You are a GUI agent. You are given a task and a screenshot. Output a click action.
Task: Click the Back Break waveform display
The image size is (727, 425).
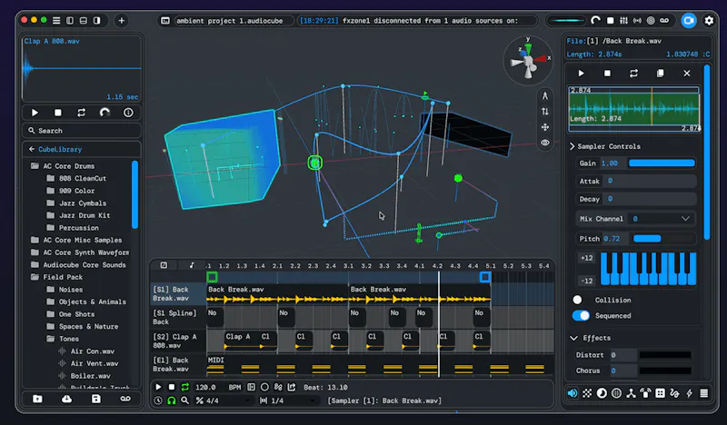coord(633,109)
